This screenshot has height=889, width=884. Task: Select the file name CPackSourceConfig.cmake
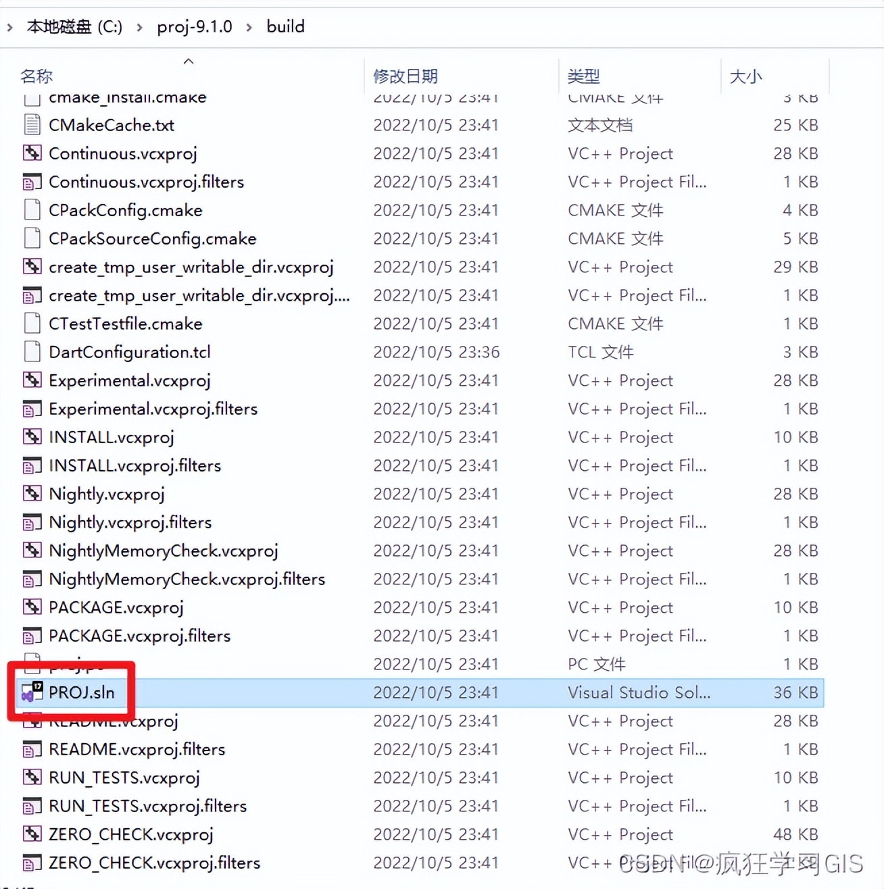click(x=153, y=238)
